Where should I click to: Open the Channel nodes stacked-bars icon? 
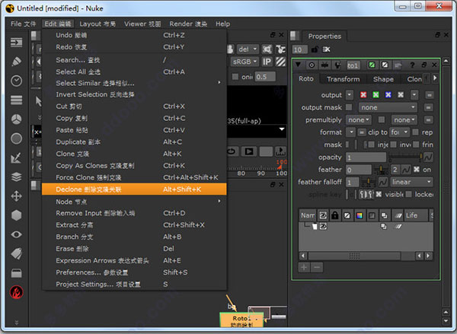pos(16,100)
